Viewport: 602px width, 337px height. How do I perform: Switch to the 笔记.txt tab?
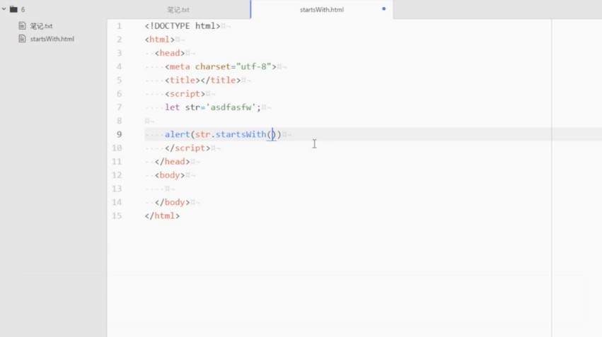point(178,10)
